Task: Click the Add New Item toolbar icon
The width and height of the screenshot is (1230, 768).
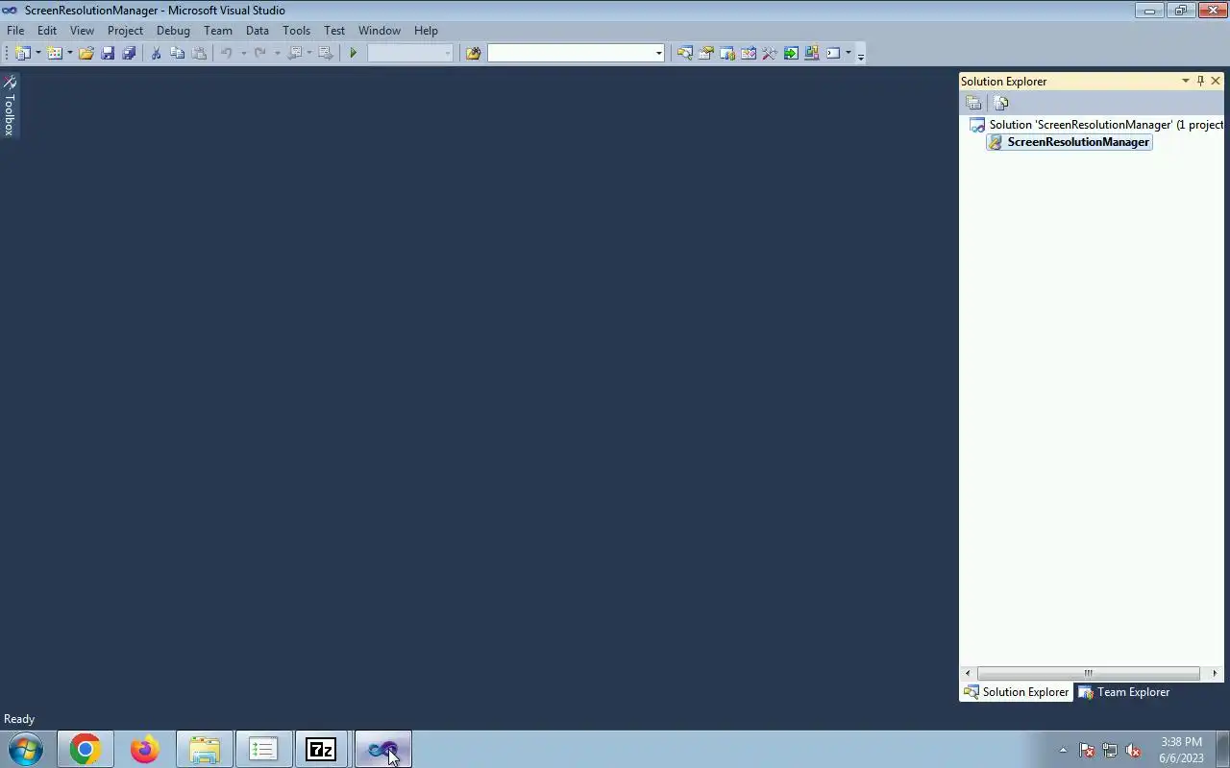Action: (x=55, y=53)
